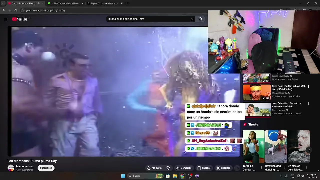Click the magnifier search button
320x180 pixels.
200,19
